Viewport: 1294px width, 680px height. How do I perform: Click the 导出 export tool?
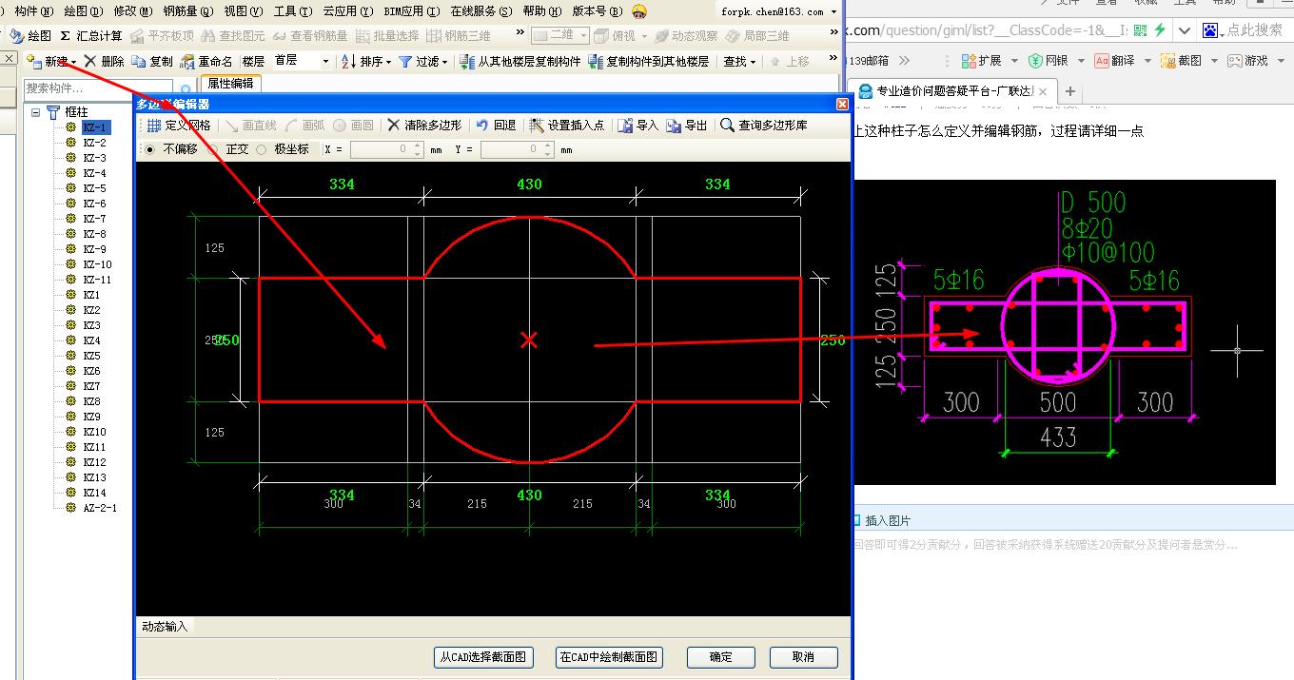coord(686,126)
